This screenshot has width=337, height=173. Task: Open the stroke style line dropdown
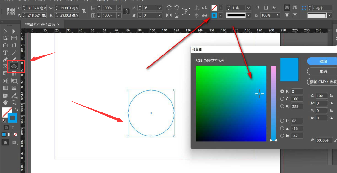pyautogui.click(x=249, y=15)
